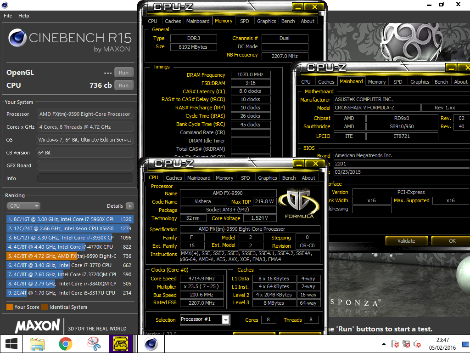470x353 pixels.
Task: Click the network status tray icon
Action: point(406,344)
